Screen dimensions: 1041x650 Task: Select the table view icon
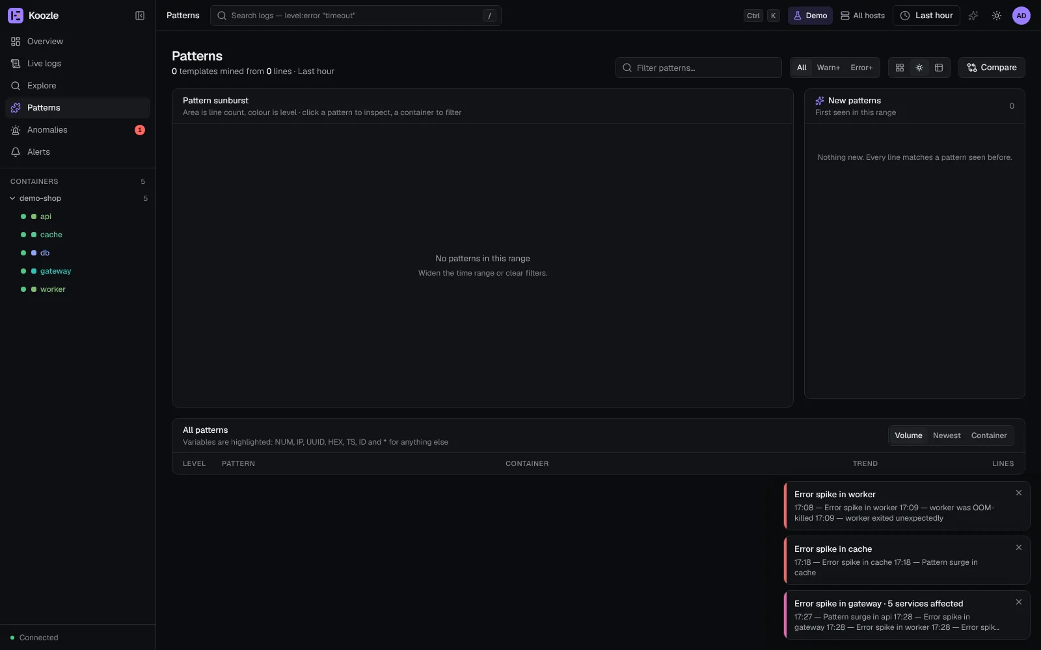point(939,68)
